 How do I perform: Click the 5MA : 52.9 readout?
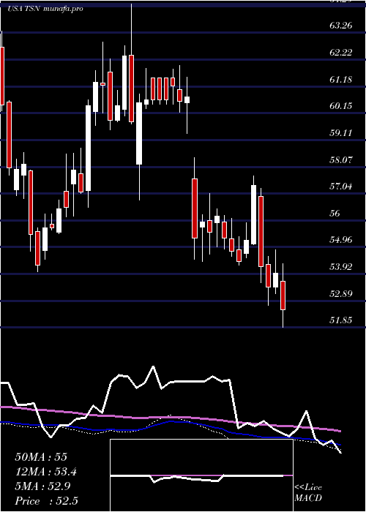(42, 486)
